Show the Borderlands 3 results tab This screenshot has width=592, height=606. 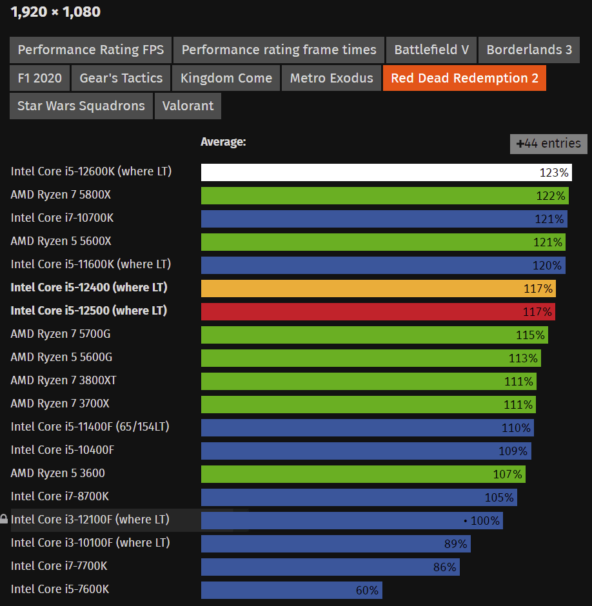click(x=529, y=50)
